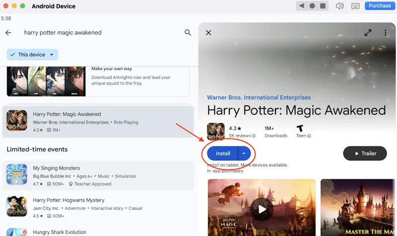Open Warner Bros. International Enterprises developer link
The image size is (397, 236).
(259, 97)
